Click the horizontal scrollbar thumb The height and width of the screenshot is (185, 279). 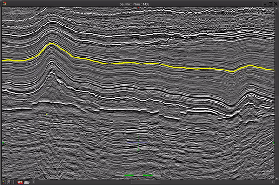click(x=146, y=182)
